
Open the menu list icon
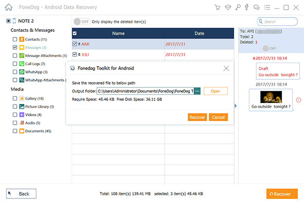point(267,8)
